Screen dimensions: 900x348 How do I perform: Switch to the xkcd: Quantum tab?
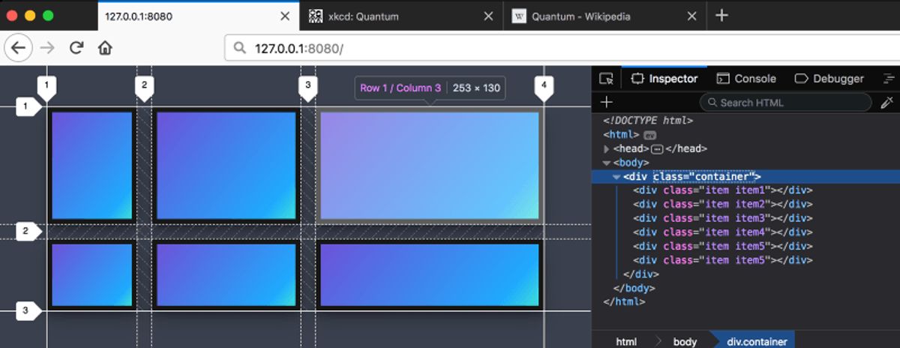tap(401, 16)
